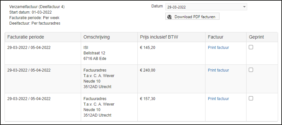Screen dimensions: 282x125
Task: Click the Factuur column header
Action: [216, 37]
